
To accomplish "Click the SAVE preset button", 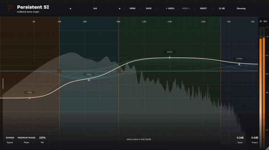I will tap(149, 8).
